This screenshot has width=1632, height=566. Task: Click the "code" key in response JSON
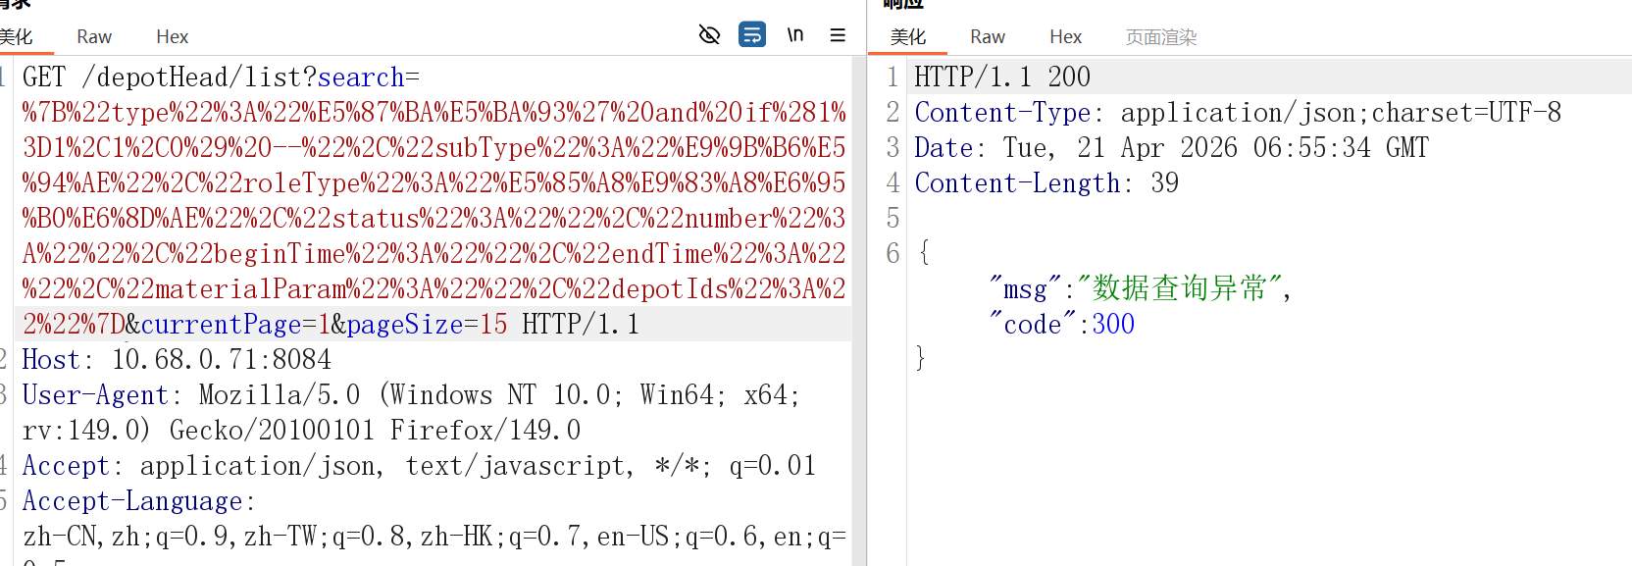(x=1033, y=324)
